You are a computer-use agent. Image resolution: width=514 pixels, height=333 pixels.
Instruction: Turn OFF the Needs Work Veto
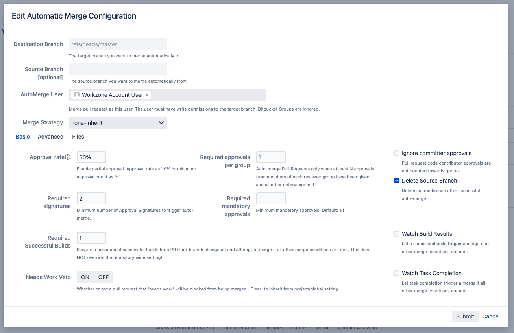103,277
